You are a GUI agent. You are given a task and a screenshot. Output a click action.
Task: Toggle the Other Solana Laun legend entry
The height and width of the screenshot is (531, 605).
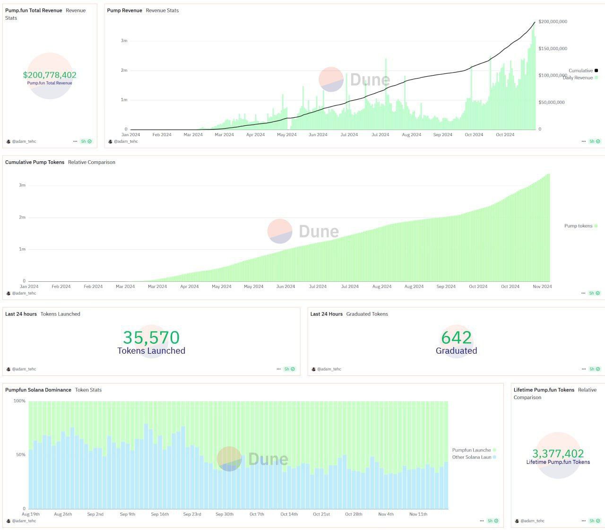pyautogui.click(x=474, y=457)
